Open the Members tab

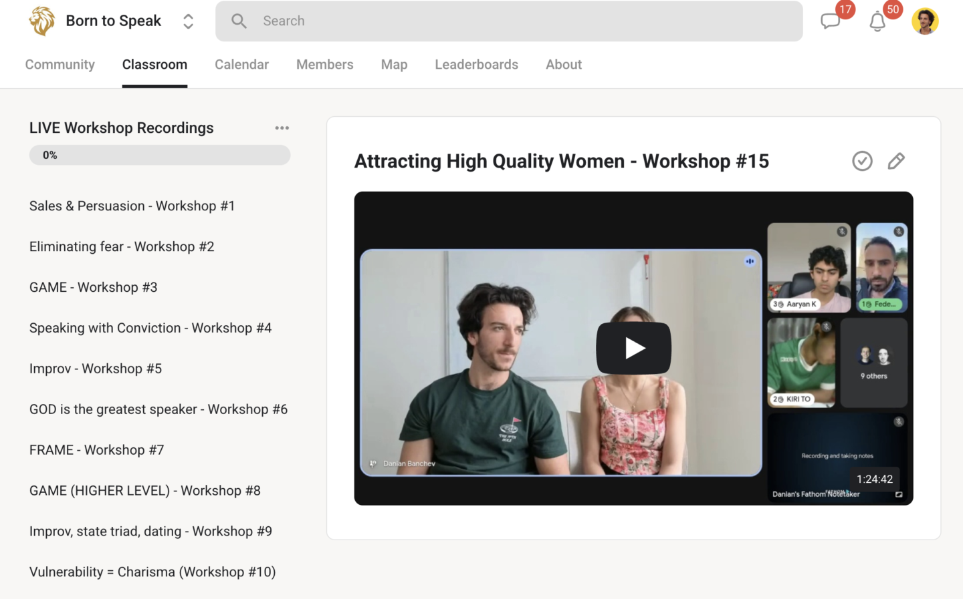pos(324,65)
